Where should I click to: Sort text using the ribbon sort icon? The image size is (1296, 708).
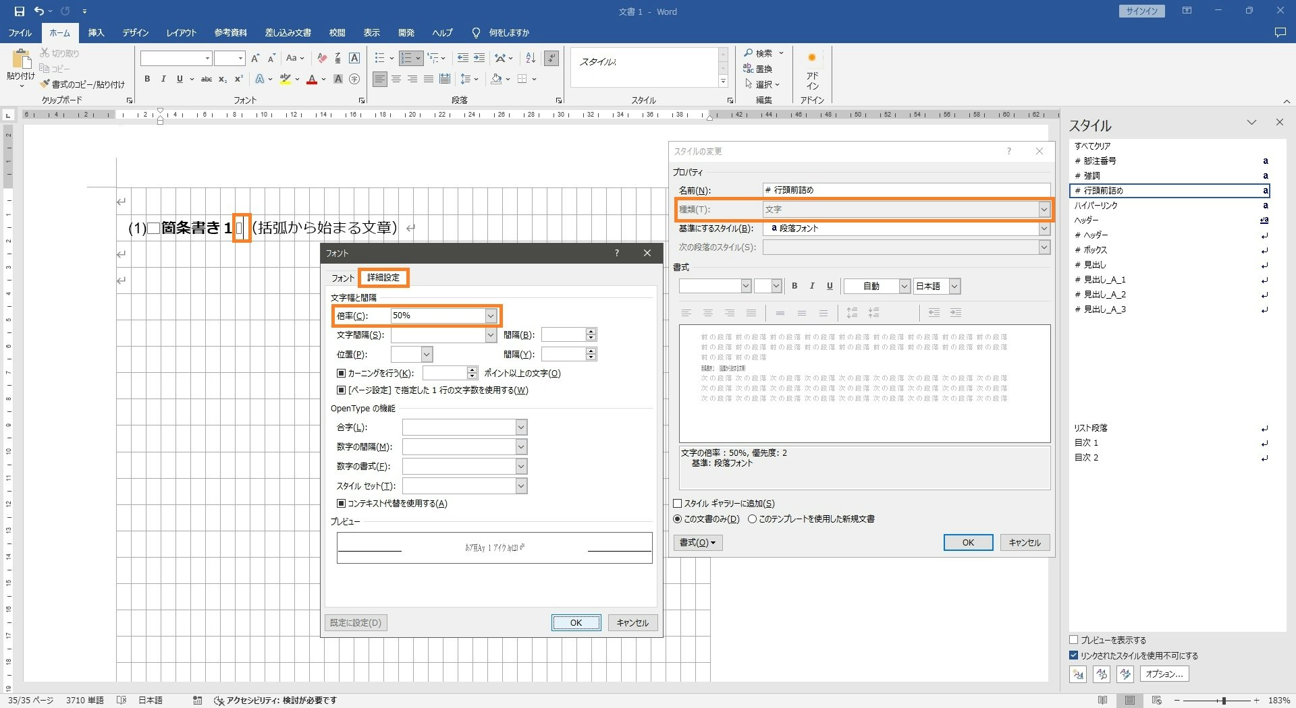tap(531, 59)
